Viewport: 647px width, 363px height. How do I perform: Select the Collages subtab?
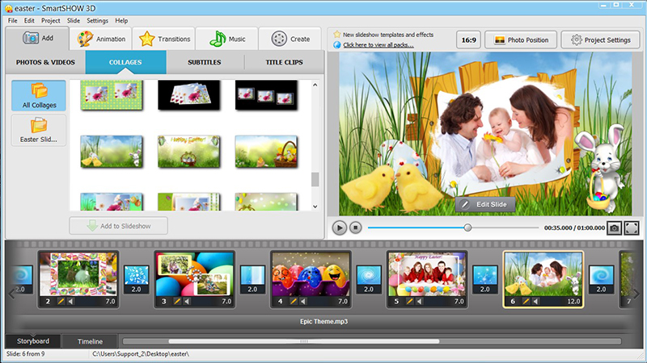125,62
